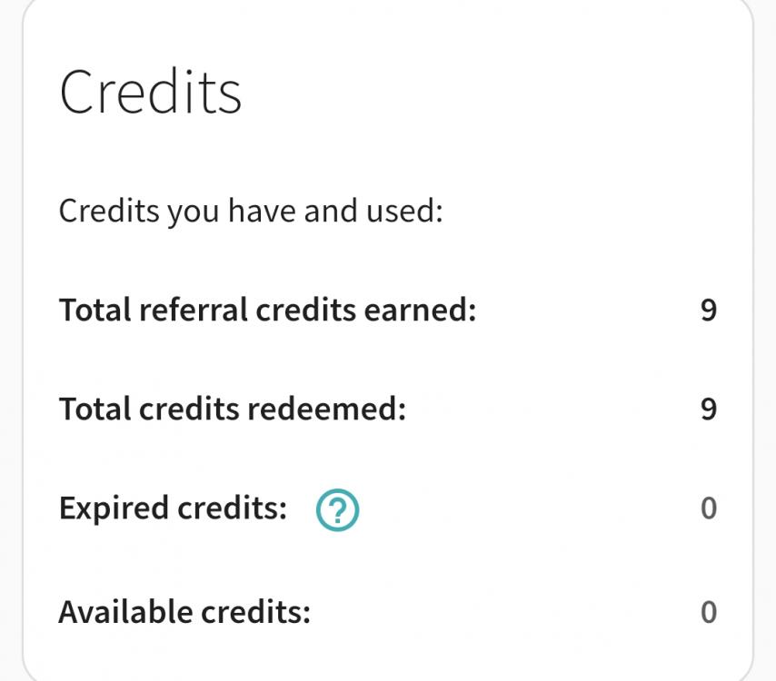Screen dimensions: 776x681
Task: Select the 'Total referral credits earned:' label
Action: coord(267,311)
